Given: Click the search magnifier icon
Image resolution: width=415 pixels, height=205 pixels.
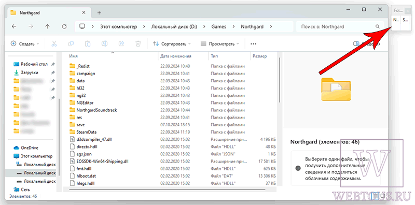Looking at the screenshot, I should (x=378, y=27).
